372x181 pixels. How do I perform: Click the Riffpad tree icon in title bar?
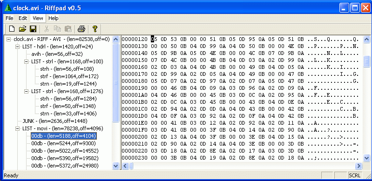point(8,8)
